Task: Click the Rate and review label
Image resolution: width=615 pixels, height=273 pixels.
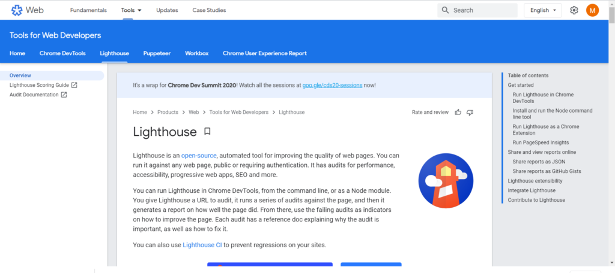Action: 430,112
